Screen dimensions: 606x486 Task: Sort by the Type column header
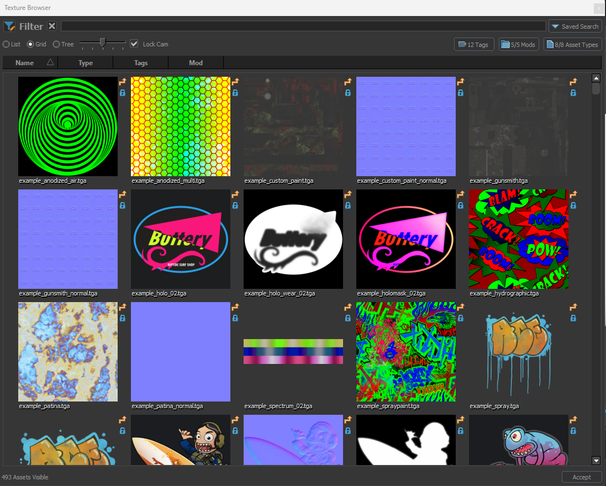pyautogui.click(x=86, y=62)
